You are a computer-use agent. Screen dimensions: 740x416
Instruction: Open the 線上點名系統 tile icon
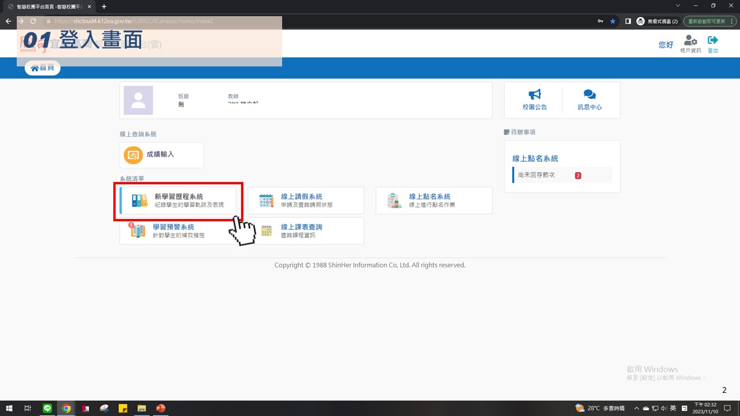point(394,200)
